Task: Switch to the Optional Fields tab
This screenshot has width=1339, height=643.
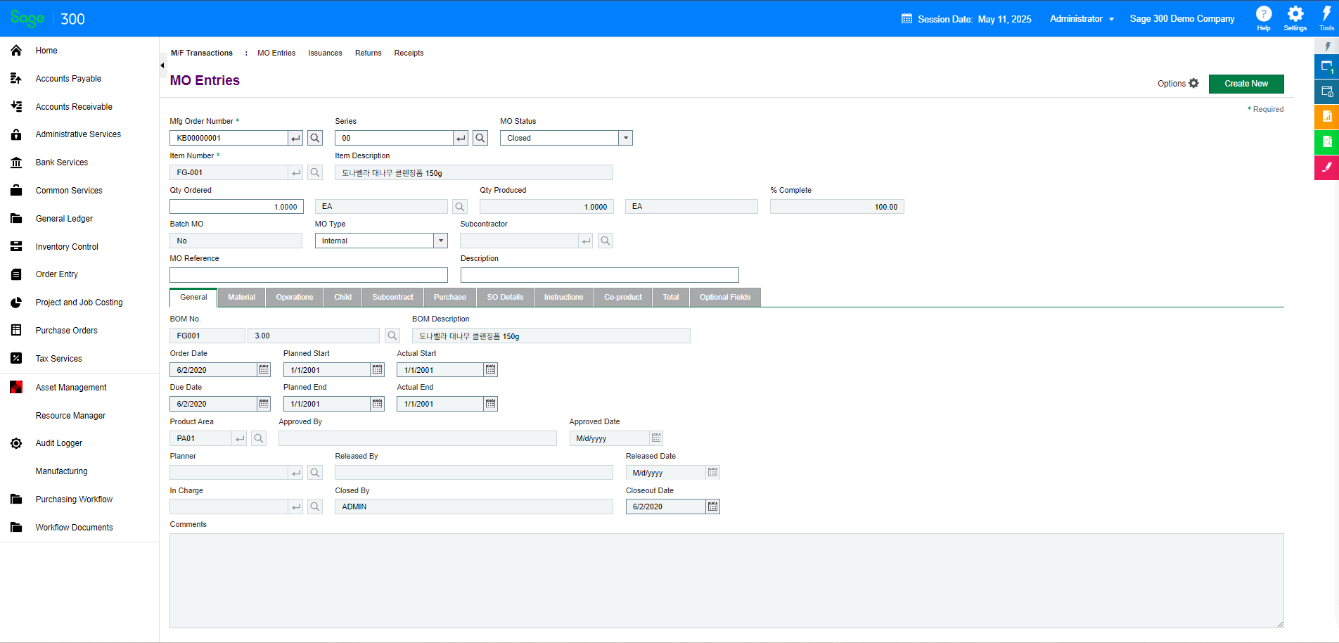Action: pos(725,298)
